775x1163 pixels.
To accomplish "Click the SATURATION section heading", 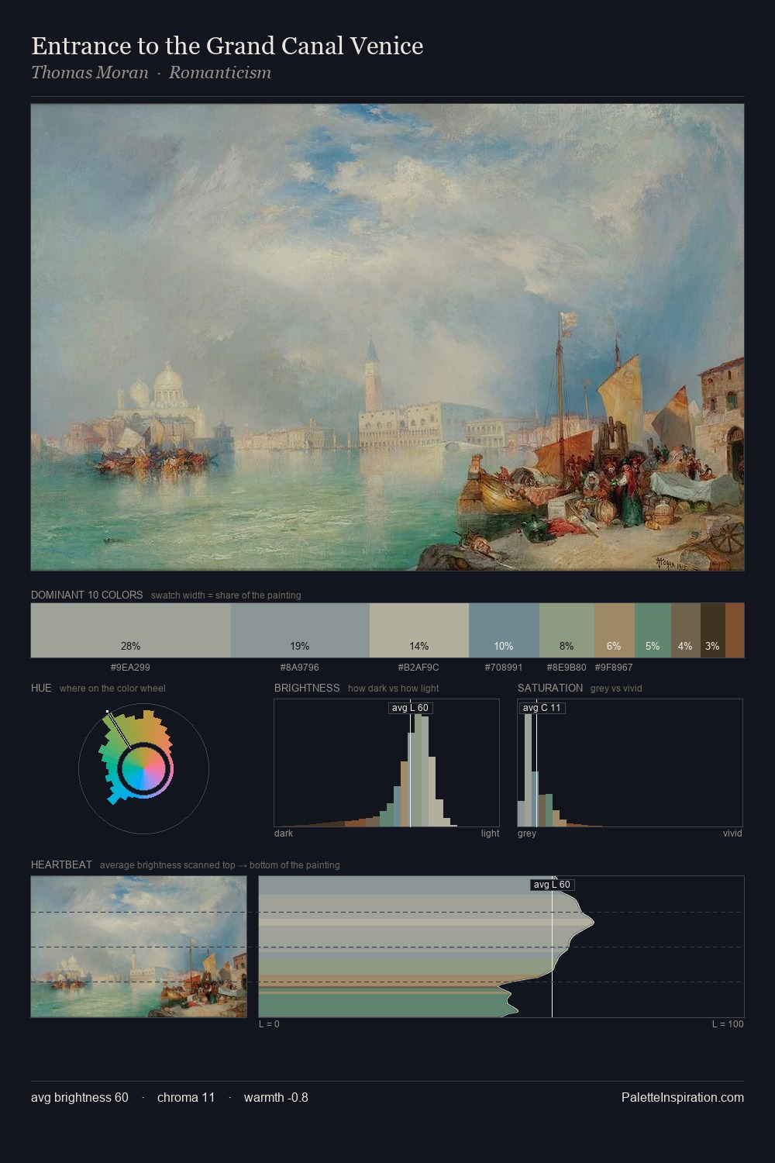I will pos(550,688).
